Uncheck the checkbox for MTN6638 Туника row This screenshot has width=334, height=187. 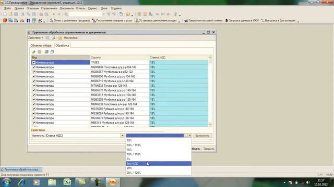coord(33,86)
